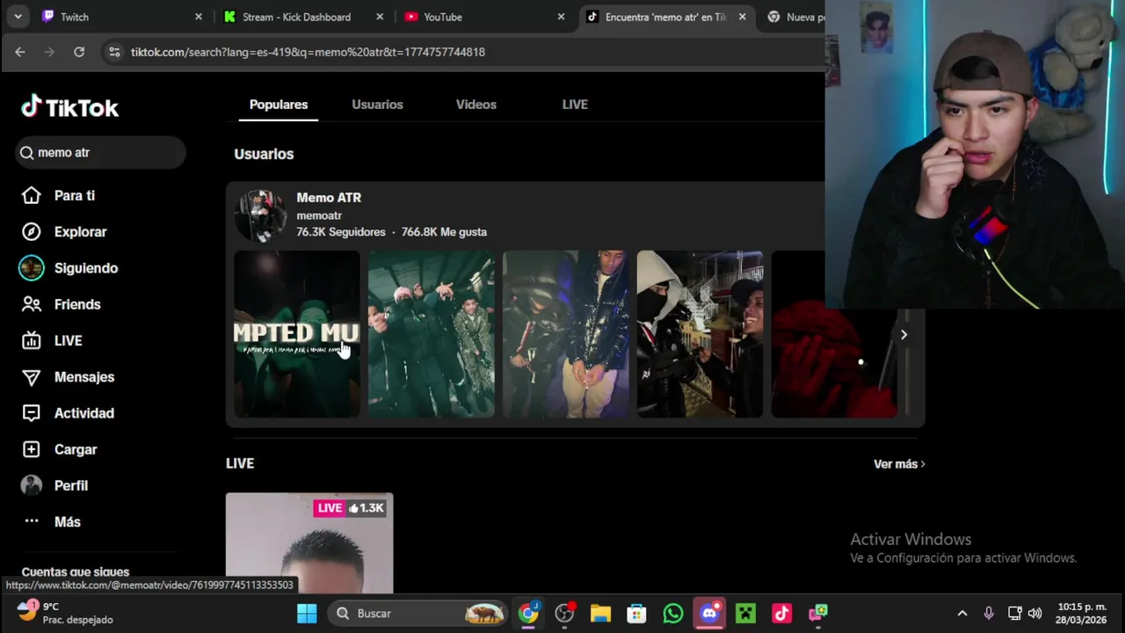Click the 766.8K Me gusta text

[444, 232]
